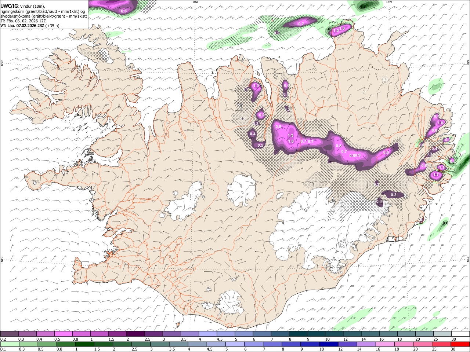The image size is (470, 352).
Task: Click the bright red swatch after 30
Action: tap(460, 344)
